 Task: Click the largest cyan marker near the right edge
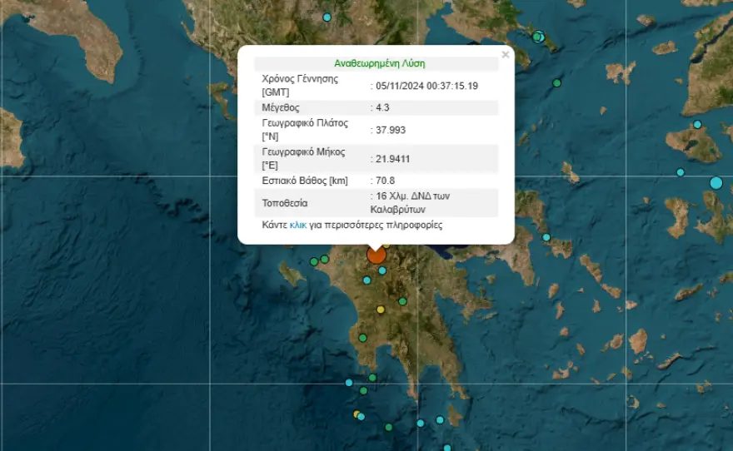tap(716, 182)
